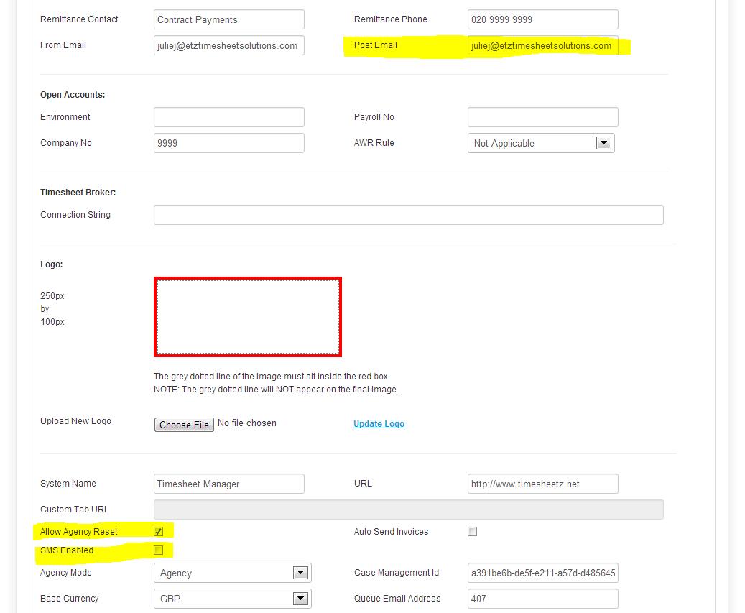Focus the Case Management Id field
The height and width of the screenshot is (613, 745).
coord(542,573)
